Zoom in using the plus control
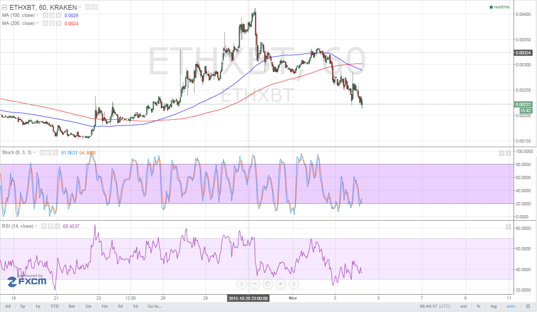 [281, 284]
